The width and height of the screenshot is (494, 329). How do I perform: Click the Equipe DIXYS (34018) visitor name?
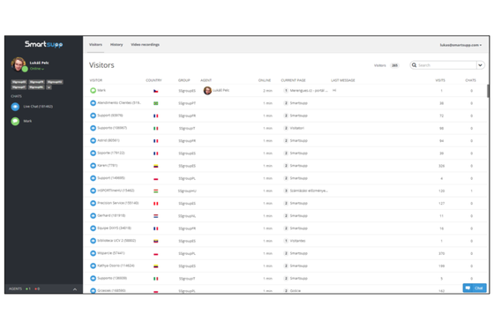(115, 228)
